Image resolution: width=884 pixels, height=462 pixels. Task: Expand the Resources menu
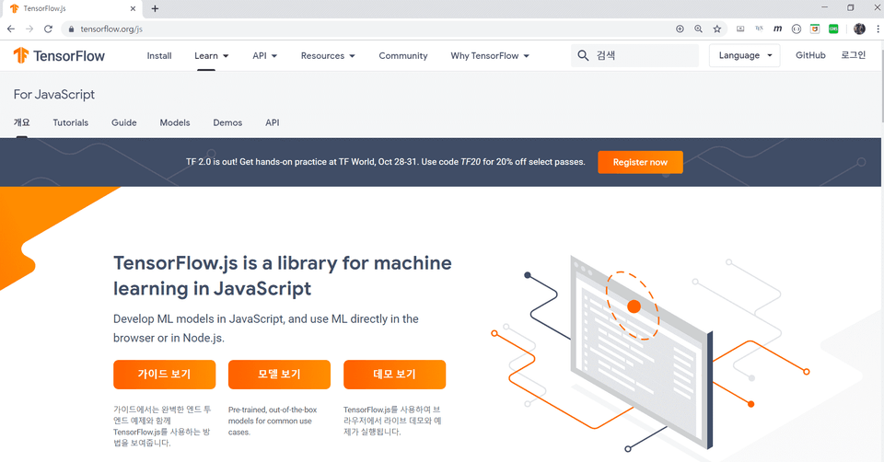coord(328,56)
